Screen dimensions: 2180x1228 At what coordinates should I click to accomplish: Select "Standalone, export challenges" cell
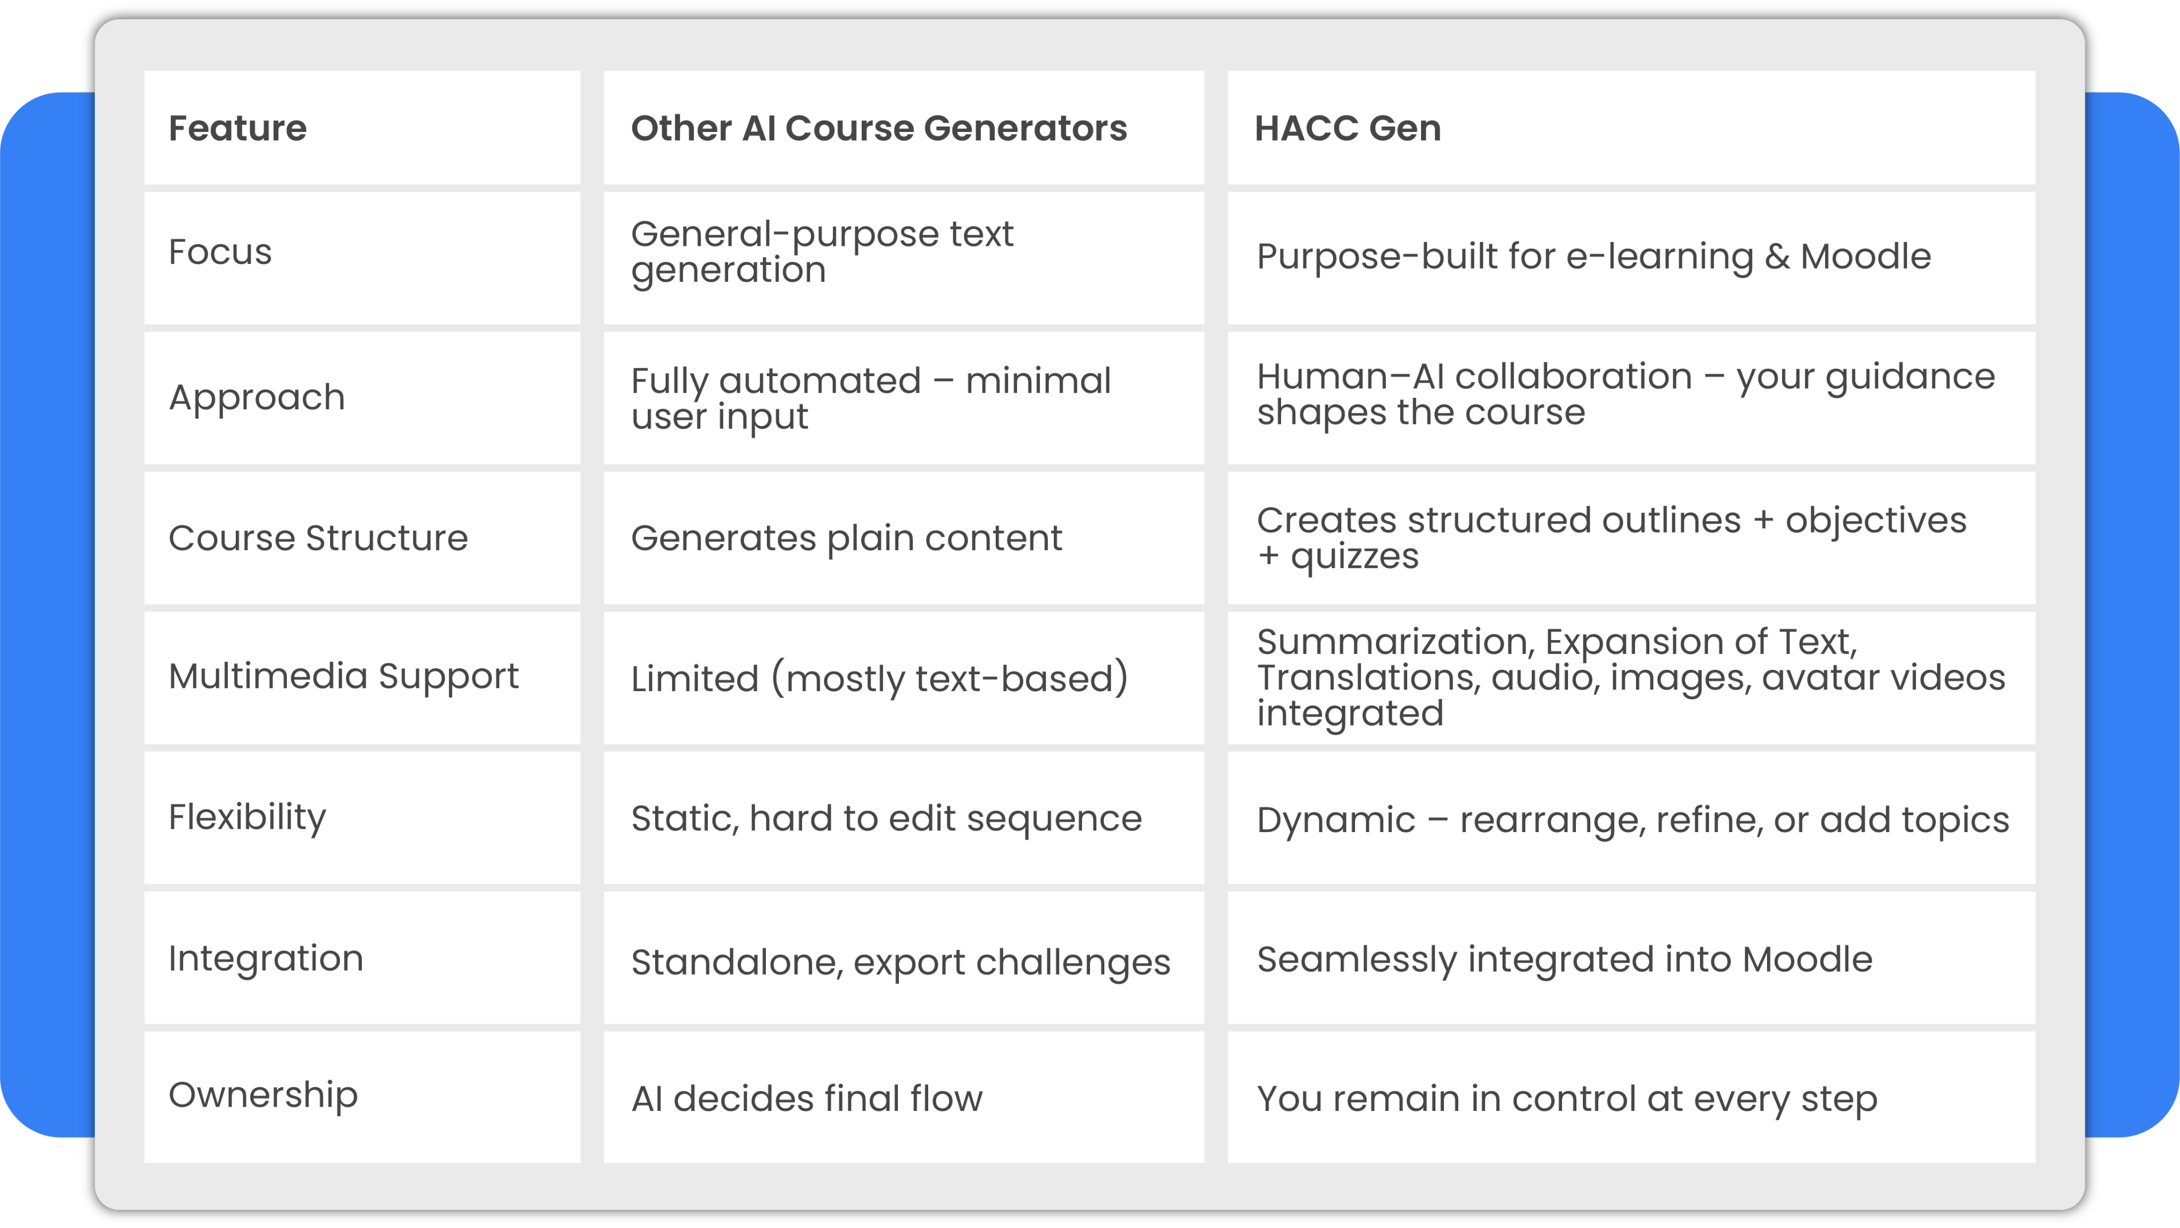point(901,963)
